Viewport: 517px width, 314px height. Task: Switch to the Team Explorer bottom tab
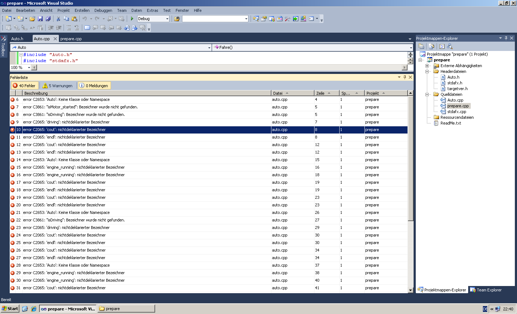[486, 290]
